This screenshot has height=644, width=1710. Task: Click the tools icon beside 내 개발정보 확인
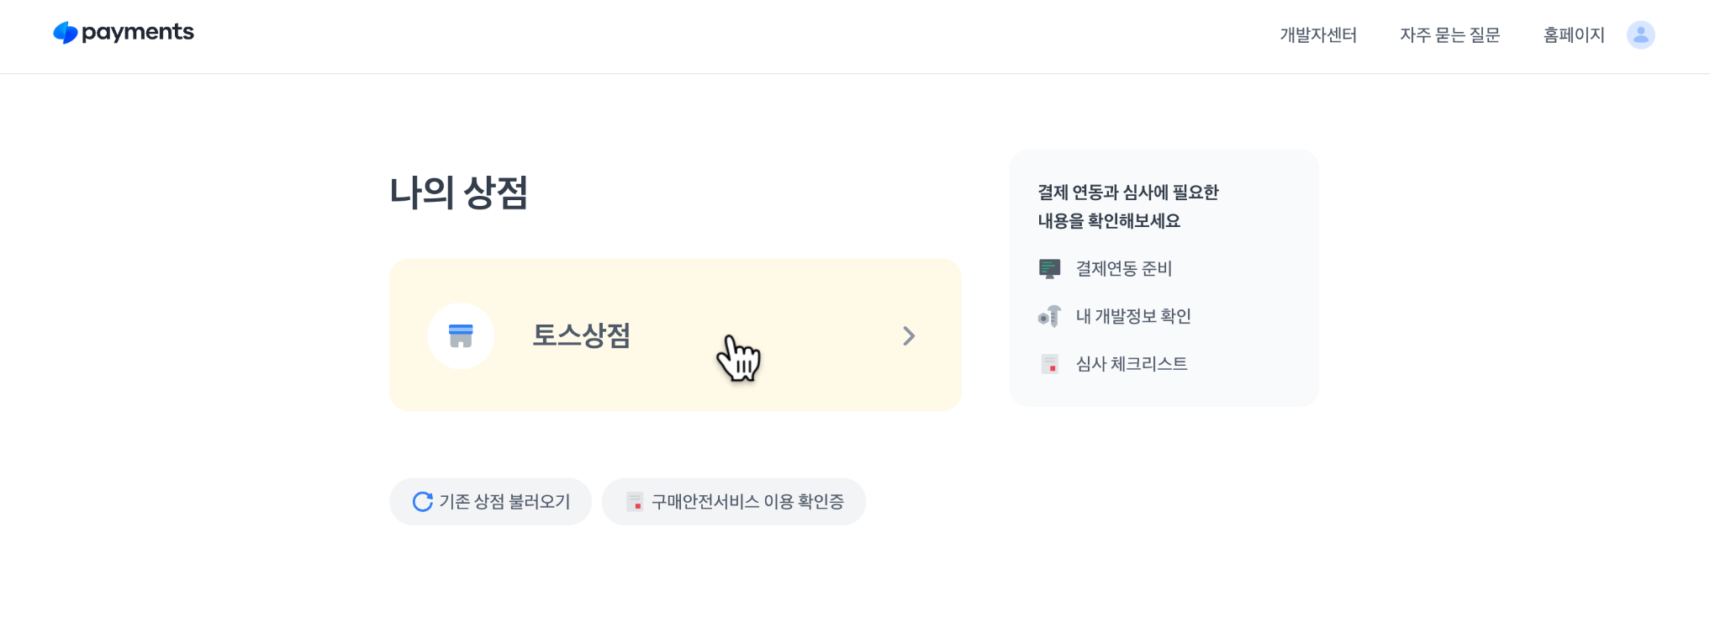1049,317
